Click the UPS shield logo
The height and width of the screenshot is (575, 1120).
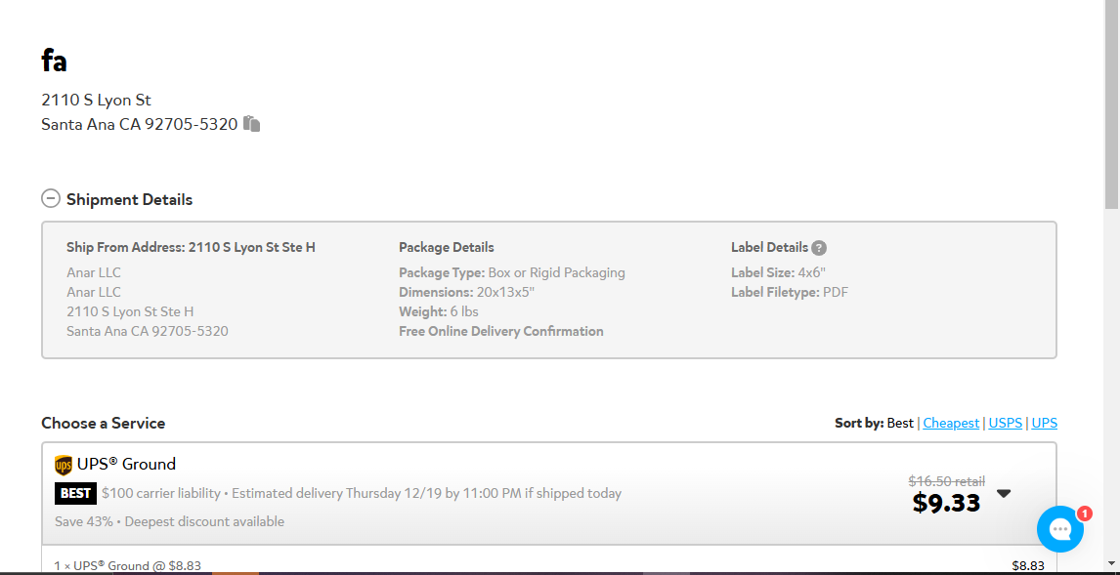(64, 465)
